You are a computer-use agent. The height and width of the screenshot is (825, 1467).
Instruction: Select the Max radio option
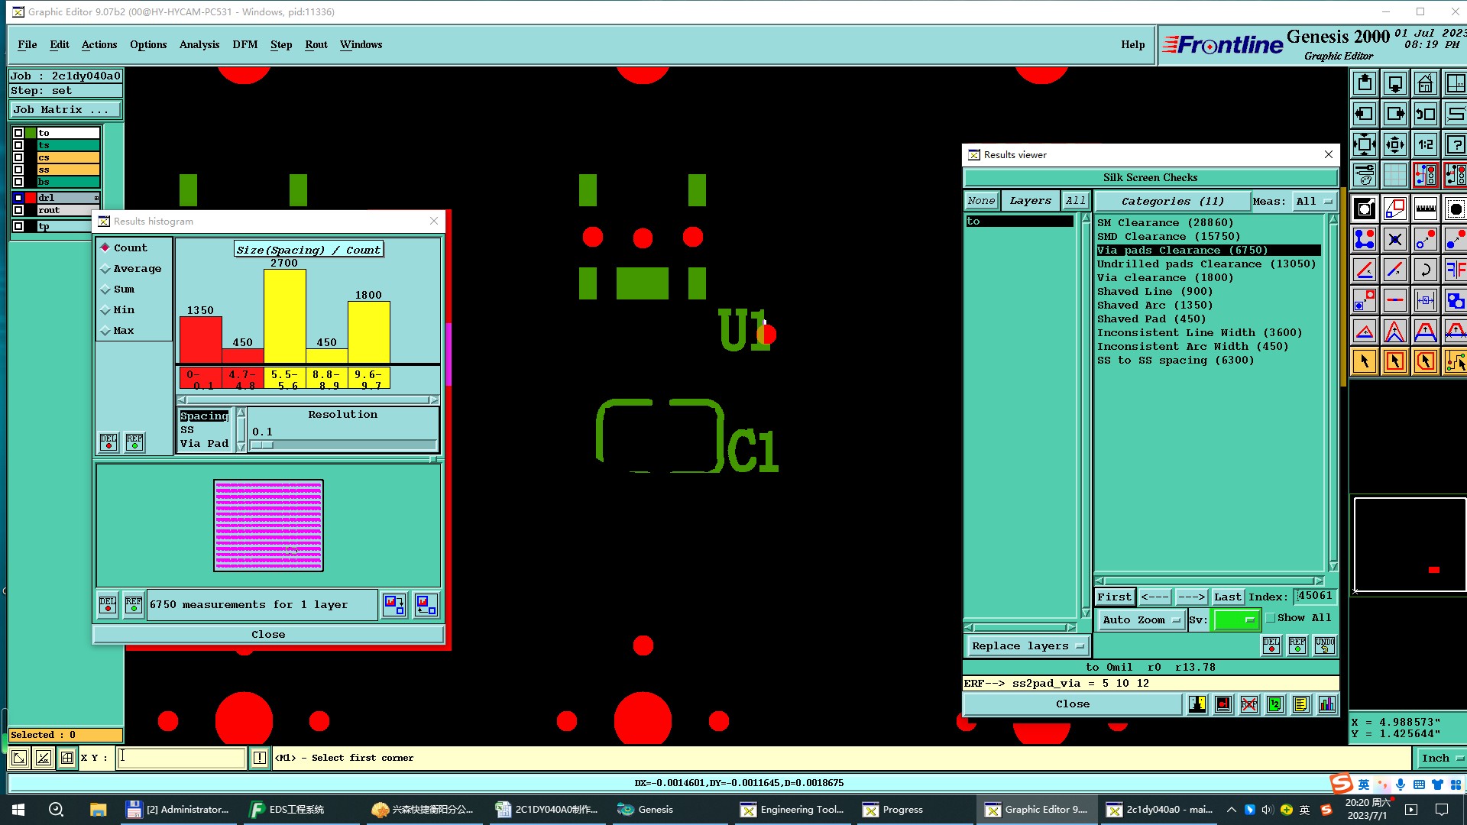click(105, 331)
